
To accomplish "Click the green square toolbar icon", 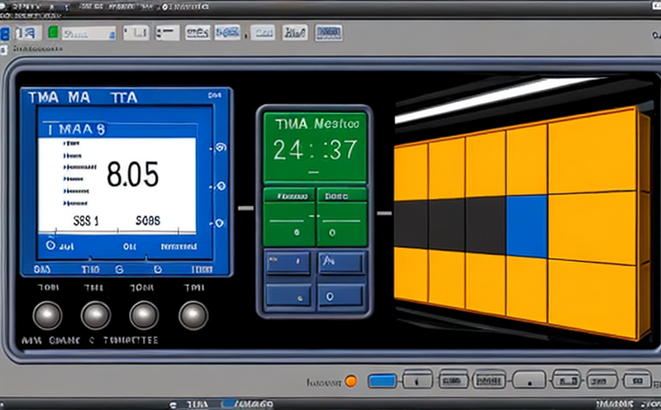I will [x=53, y=32].
